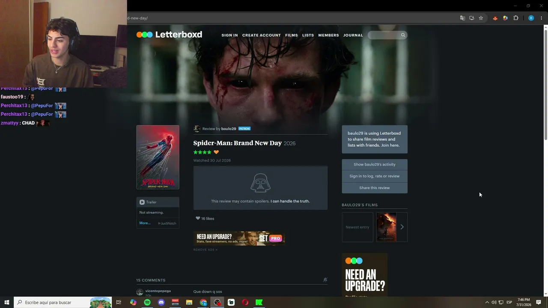Open the JustWatch logo link
This screenshot has width=548, height=308.
point(167,223)
